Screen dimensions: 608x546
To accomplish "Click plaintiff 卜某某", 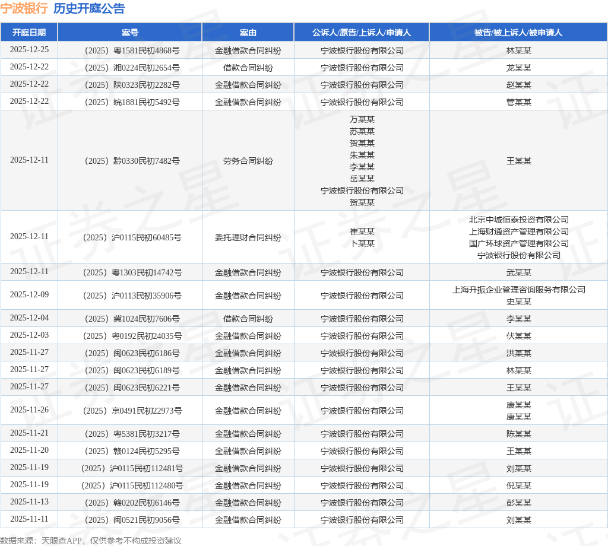I will pyautogui.click(x=362, y=243).
